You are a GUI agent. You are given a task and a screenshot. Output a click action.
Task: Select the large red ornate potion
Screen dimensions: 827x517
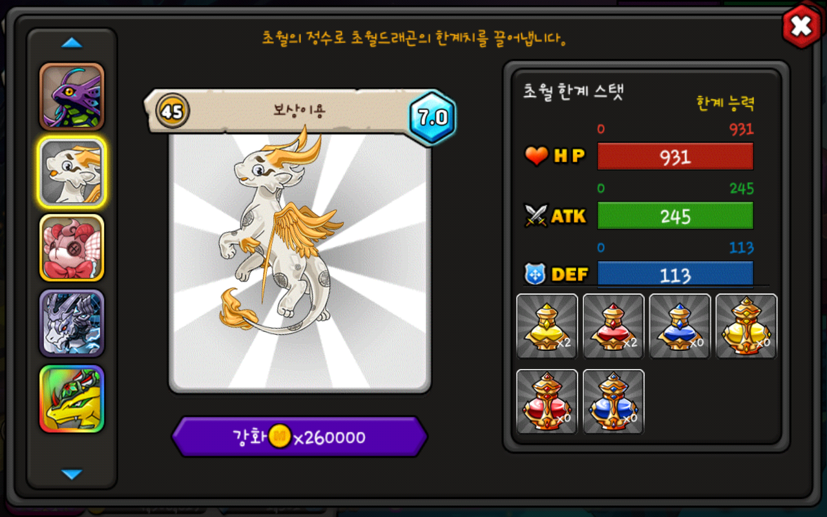(x=547, y=401)
